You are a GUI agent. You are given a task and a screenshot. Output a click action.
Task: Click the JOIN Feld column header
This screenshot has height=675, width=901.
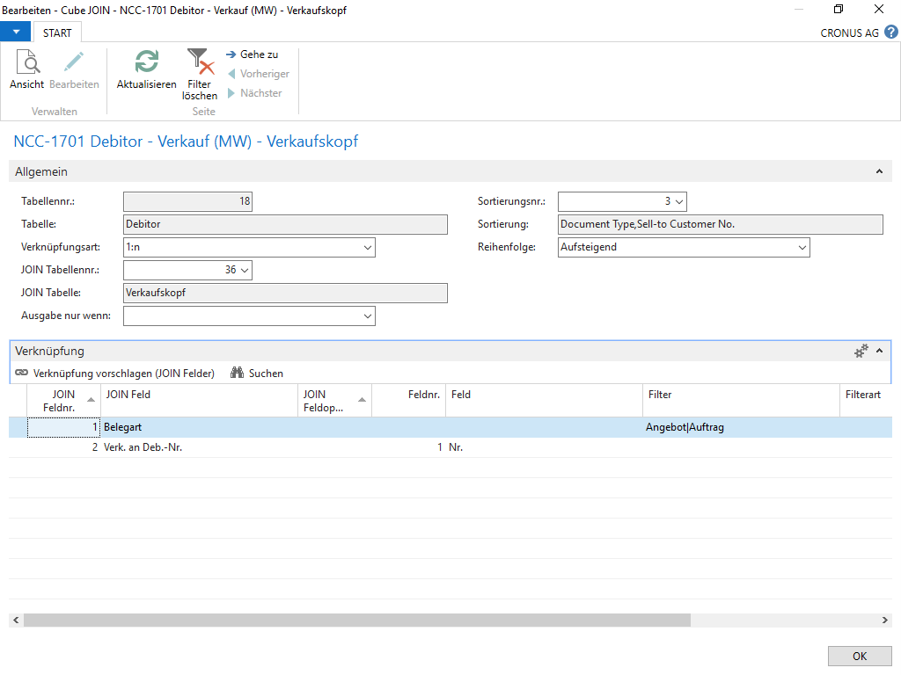(200, 401)
